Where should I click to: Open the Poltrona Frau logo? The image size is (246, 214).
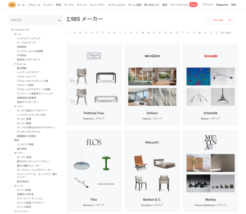[94, 56]
